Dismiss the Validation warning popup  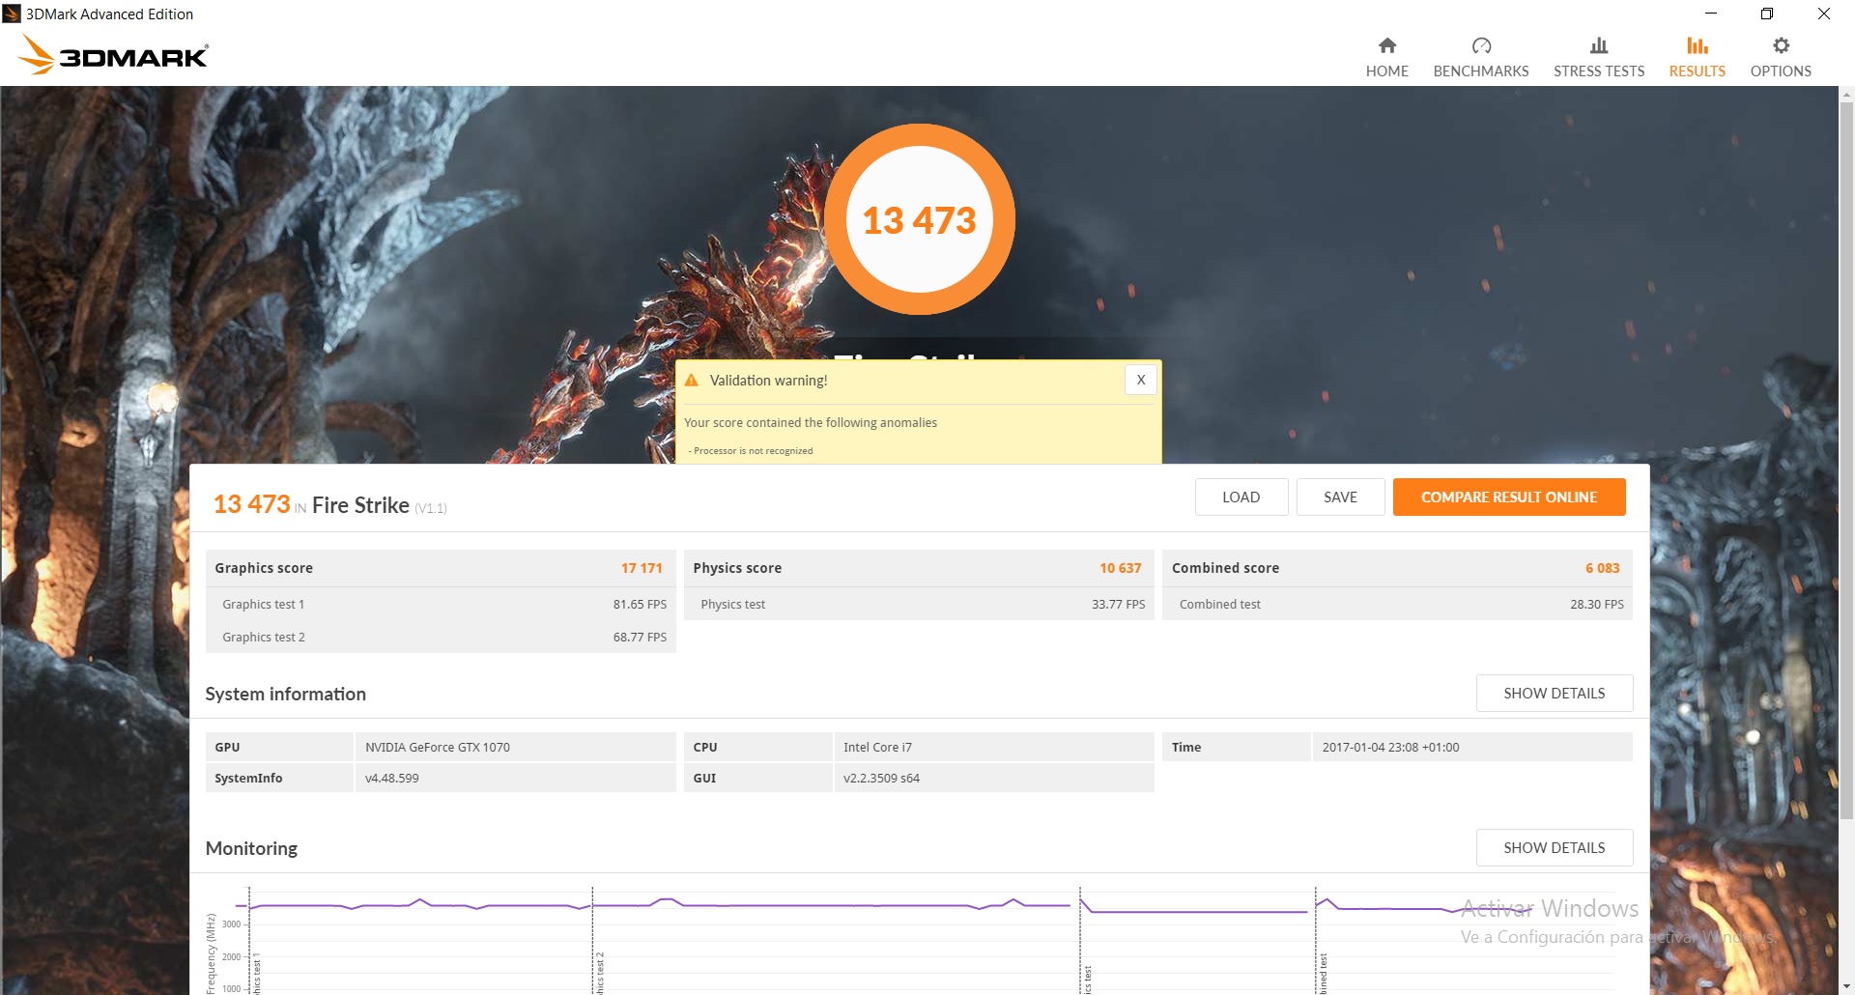tap(1141, 380)
